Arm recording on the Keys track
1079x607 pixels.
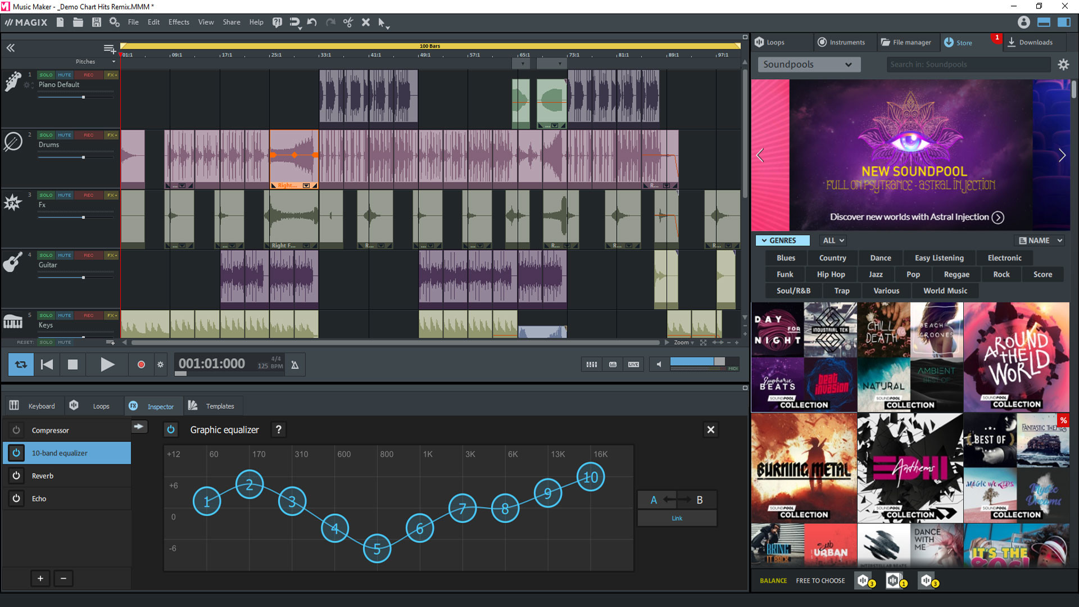(88, 315)
